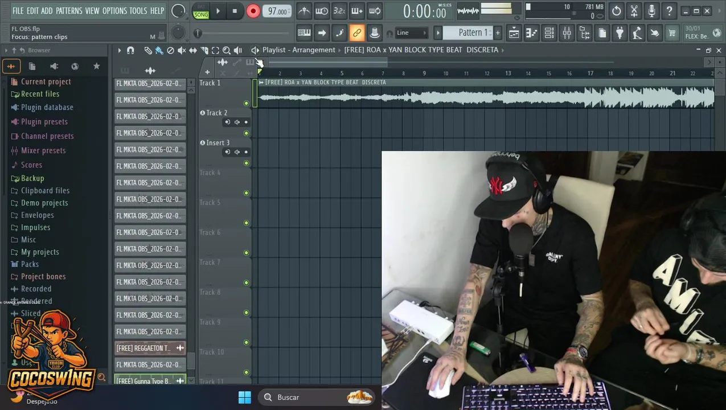Click the Windows Start button
This screenshot has width=726, height=410.
245,397
